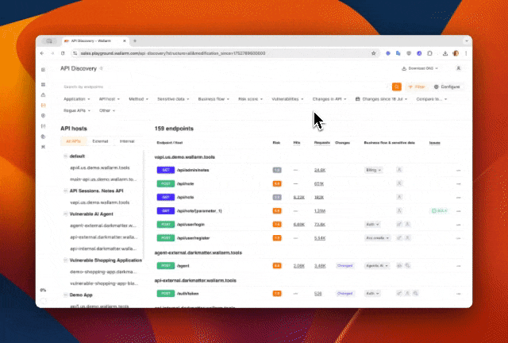Click the sensitive data icon on /api/note/{parameter_1} row
Image resolution: width=508 pixels, height=343 pixels.
(x=399, y=210)
